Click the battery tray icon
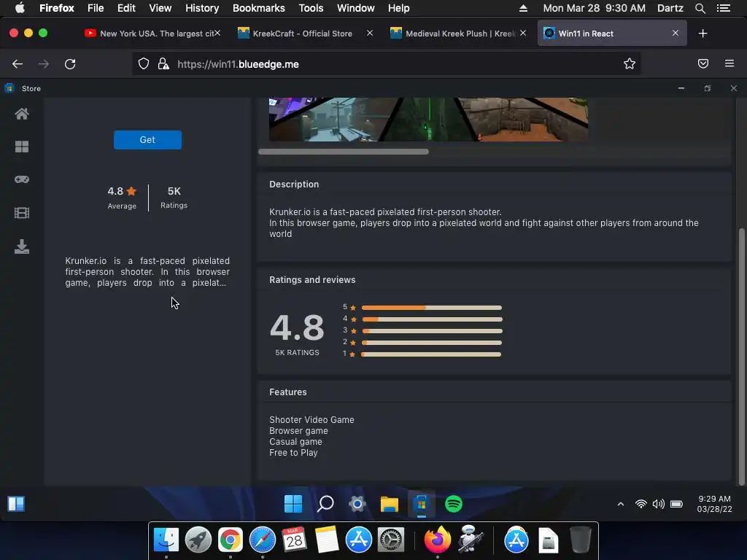Screen dimensions: 747x560 coord(676,504)
